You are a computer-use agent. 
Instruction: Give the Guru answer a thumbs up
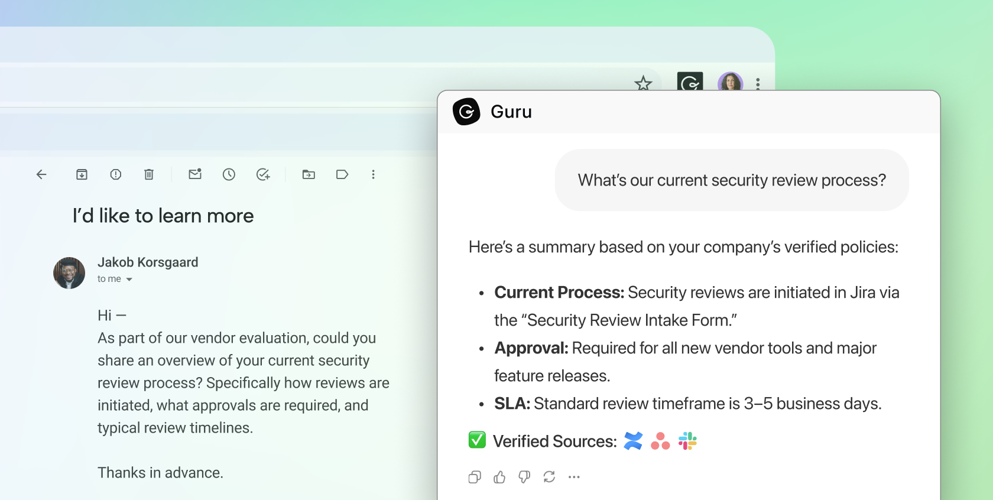click(x=499, y=477)
